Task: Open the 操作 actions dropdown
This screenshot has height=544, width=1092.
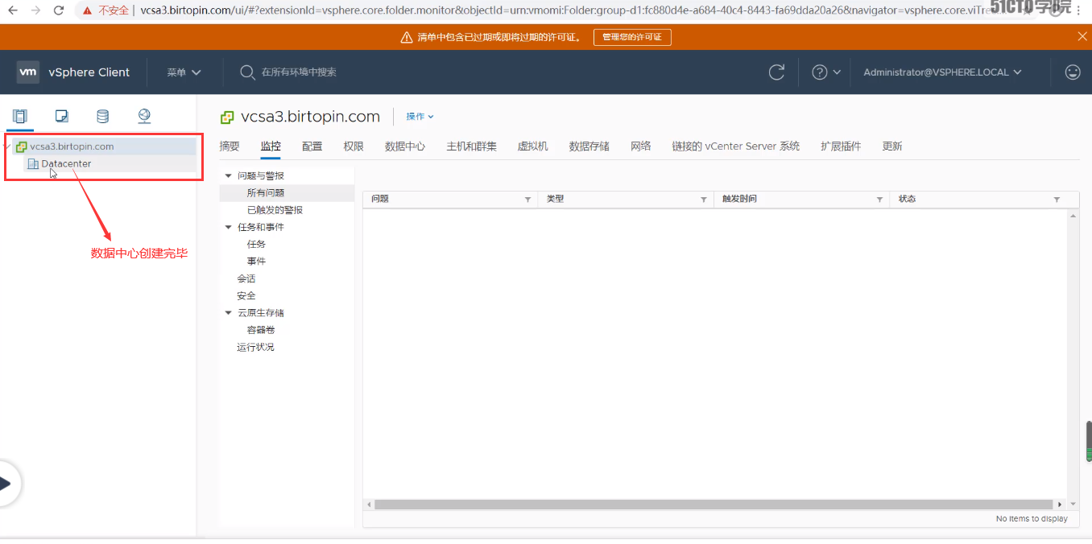Action: [420, 117]
